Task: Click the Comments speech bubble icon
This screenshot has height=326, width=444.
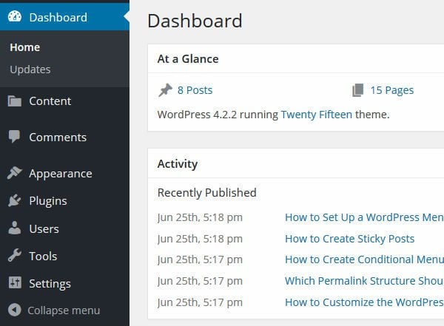Action: coord(14,137)
